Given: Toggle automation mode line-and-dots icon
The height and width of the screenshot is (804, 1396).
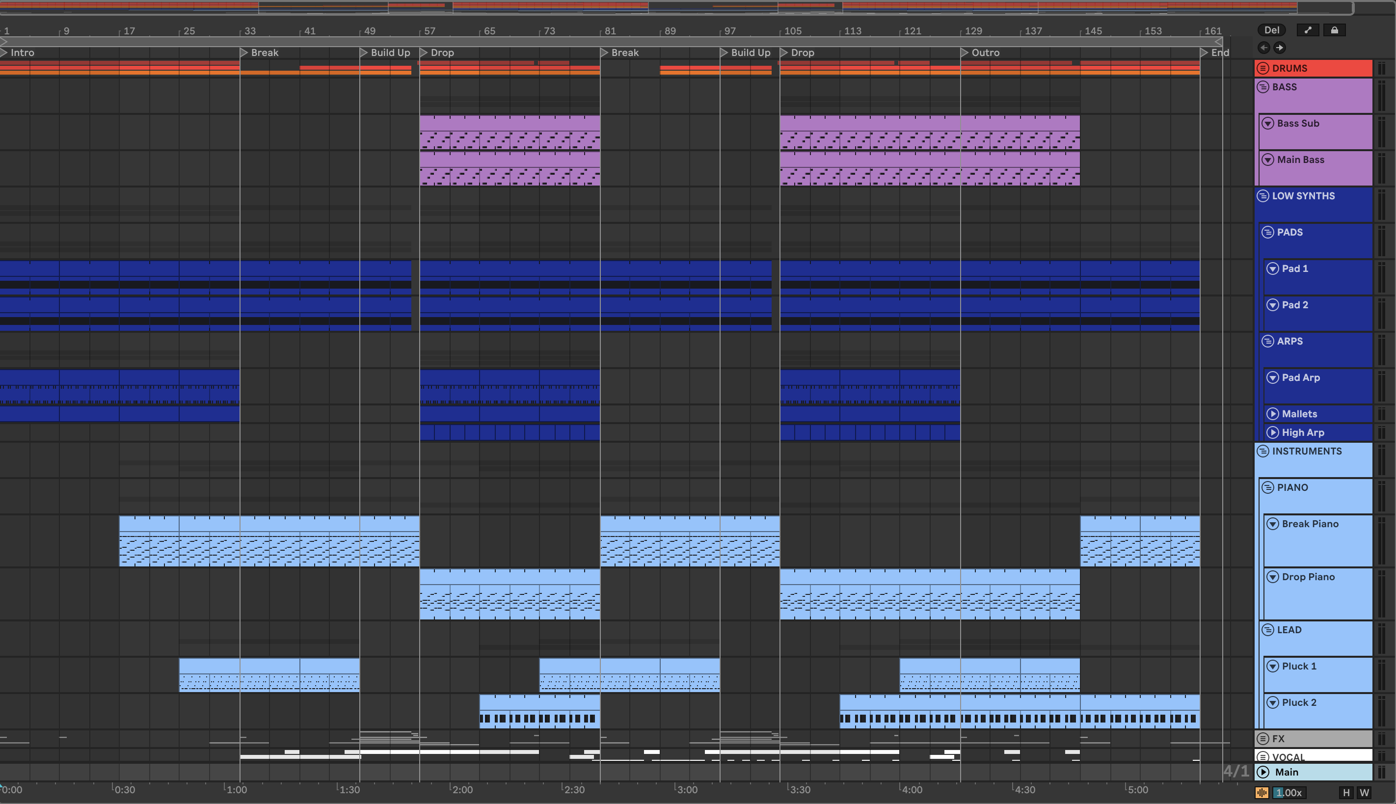Looking at the screenshot, I should [x=1307, y=30].
